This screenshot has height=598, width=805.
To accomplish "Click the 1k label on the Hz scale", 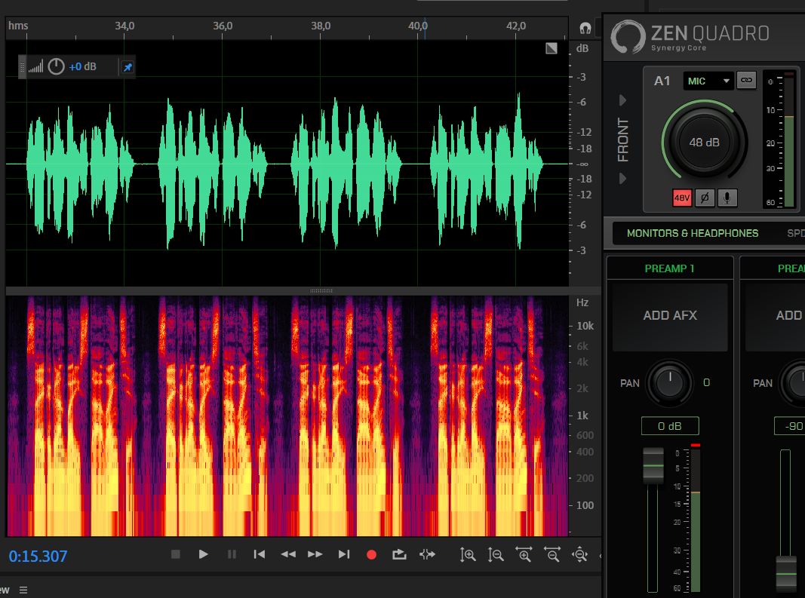I will coord(582,416).
